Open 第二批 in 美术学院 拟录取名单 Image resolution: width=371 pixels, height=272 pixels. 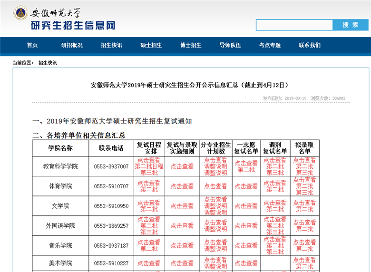pos(304,266)
